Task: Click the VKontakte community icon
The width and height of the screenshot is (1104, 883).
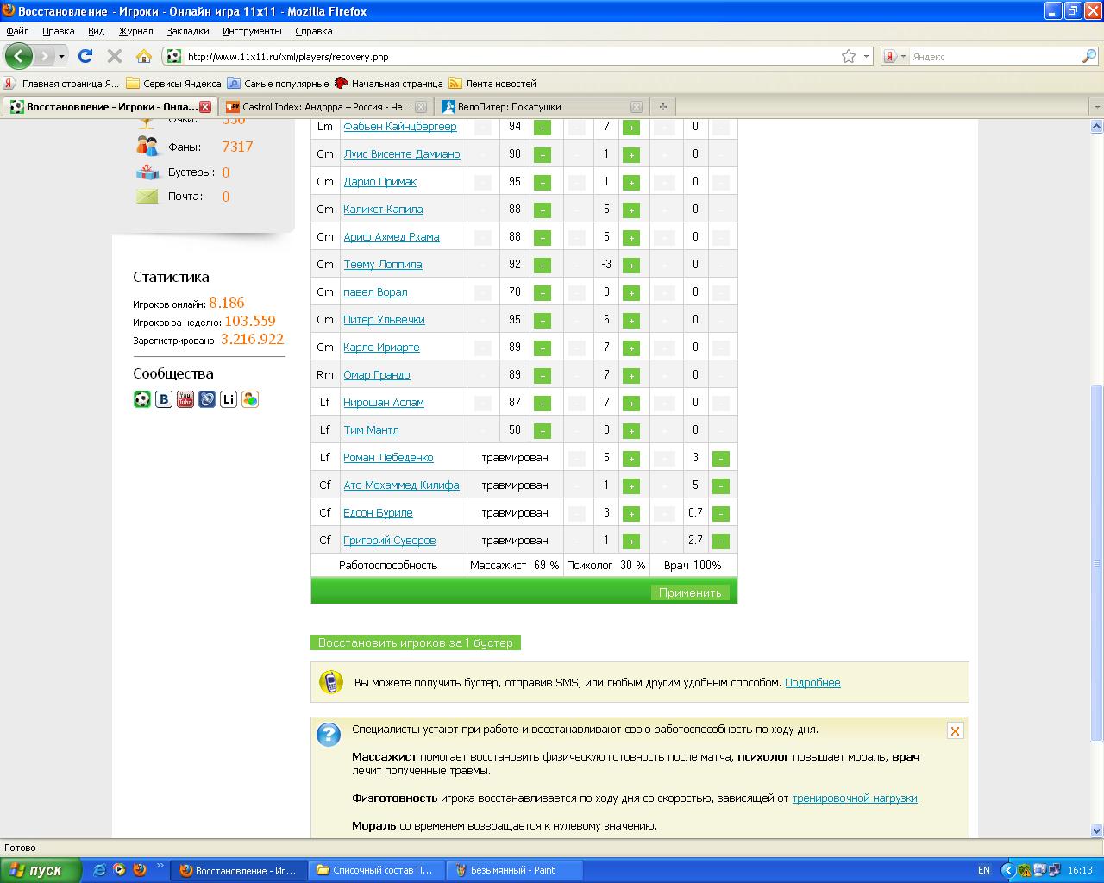Action: point(164,399)
